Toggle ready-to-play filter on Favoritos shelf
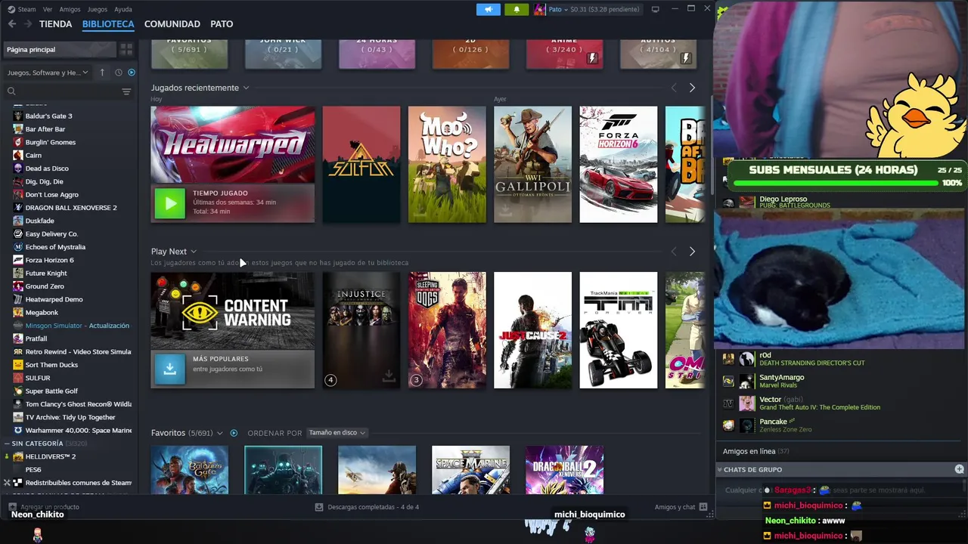The height and width of the screenshot is (544, 968). click(234, 433)
